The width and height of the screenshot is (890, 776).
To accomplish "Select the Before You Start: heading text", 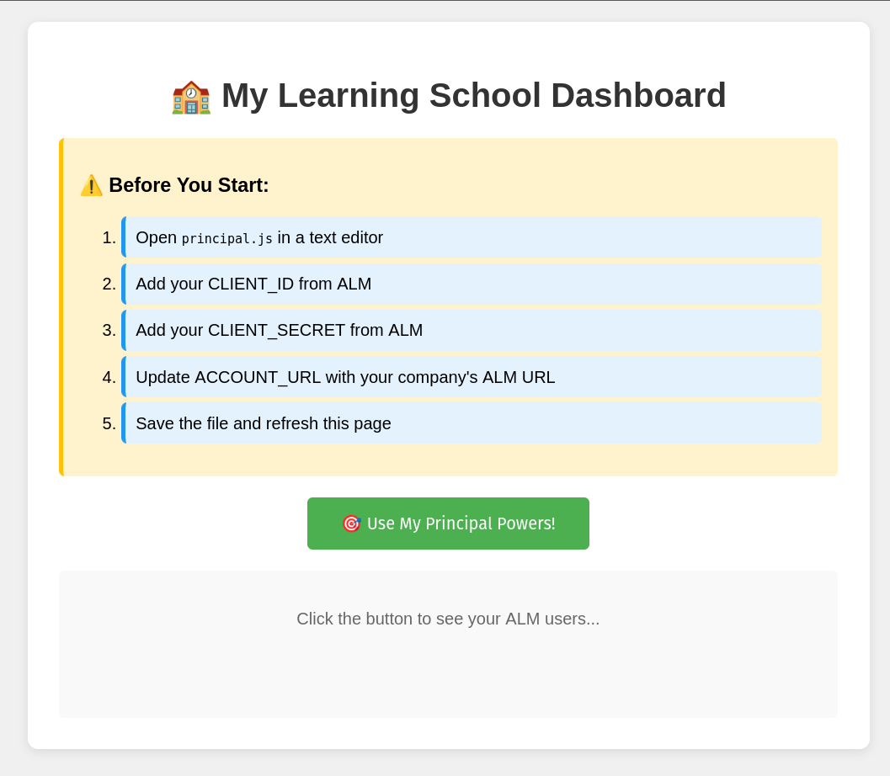I will pos(189,185).
